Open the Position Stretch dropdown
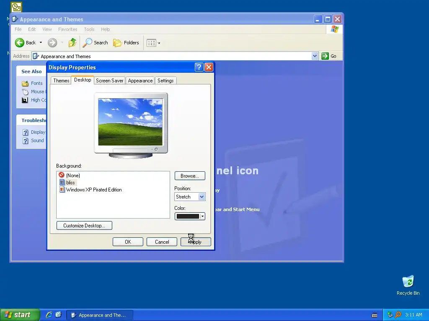This screenshot has width=429, height=321. [x=190, y=197]
